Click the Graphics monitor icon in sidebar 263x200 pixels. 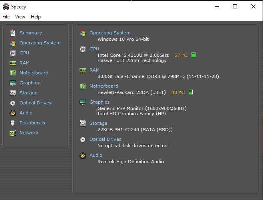(x=13, y=83)
